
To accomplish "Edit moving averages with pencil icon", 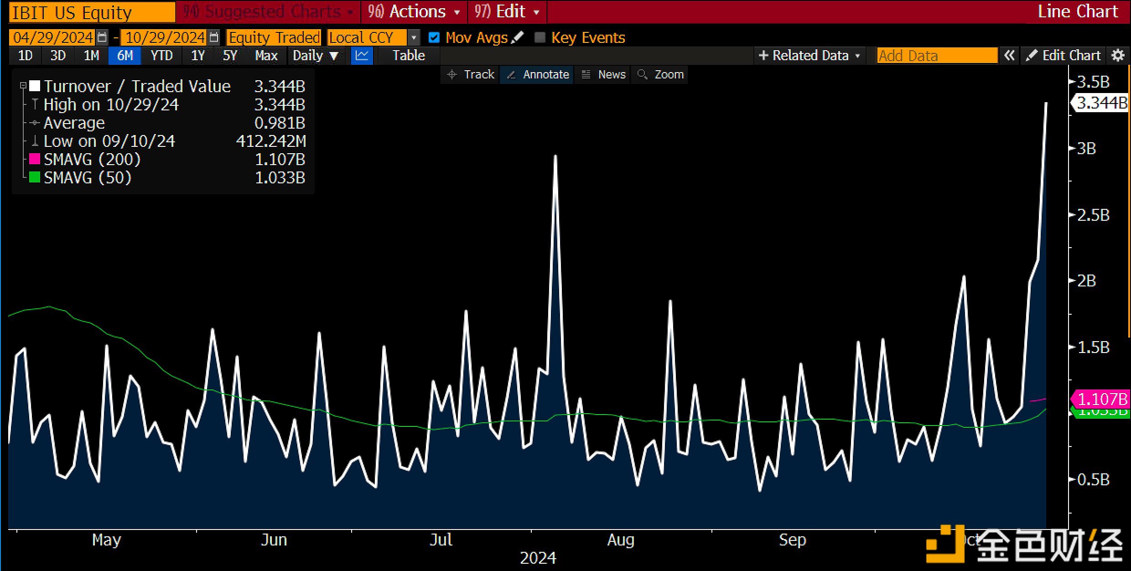I will 517,37.
